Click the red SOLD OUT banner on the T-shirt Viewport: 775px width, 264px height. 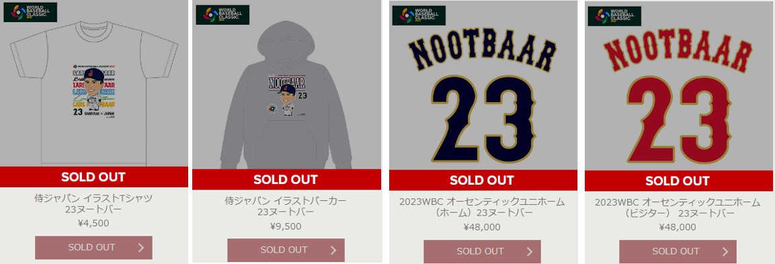[94, 177]
